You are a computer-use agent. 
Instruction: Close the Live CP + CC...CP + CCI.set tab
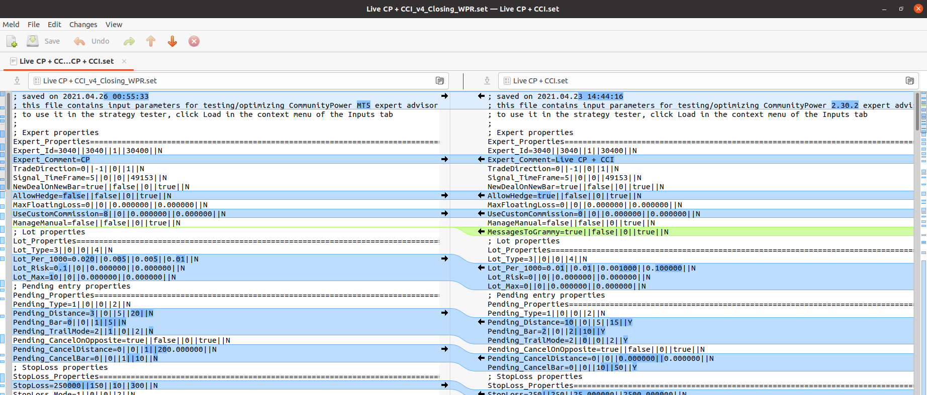(124, 61)
